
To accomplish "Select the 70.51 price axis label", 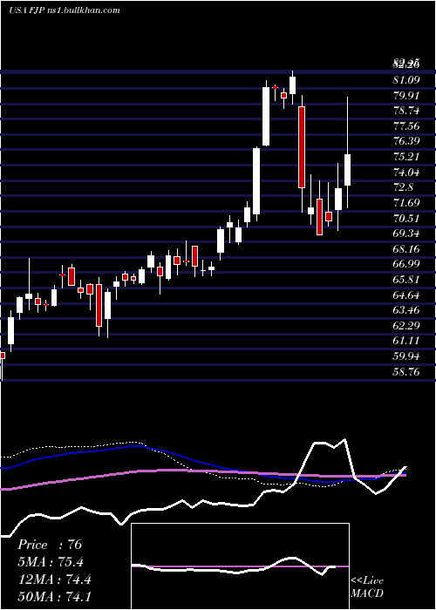I will (406, 218).
